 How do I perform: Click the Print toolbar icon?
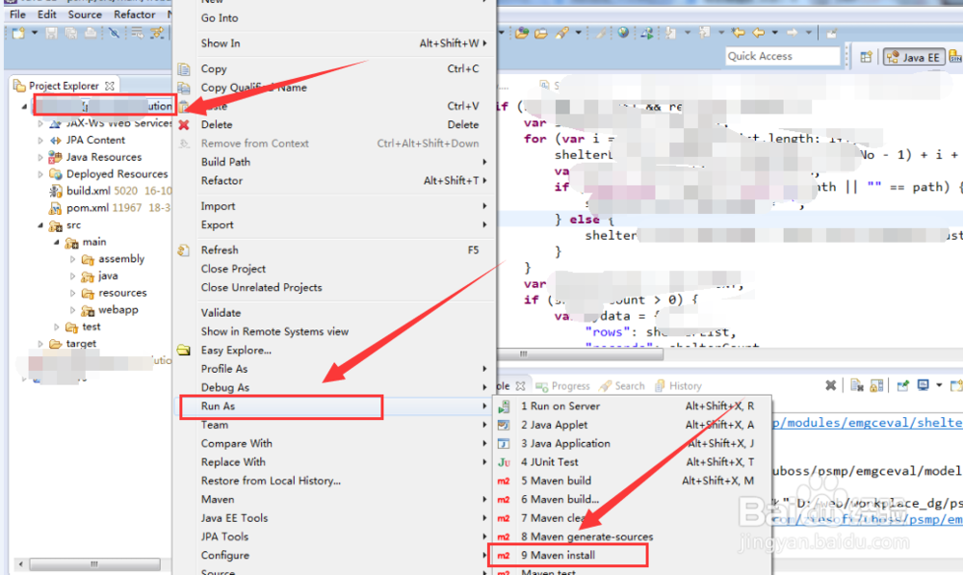[91, 33]
